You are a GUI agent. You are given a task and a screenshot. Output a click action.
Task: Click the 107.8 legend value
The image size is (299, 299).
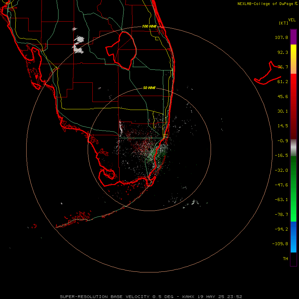281,37
